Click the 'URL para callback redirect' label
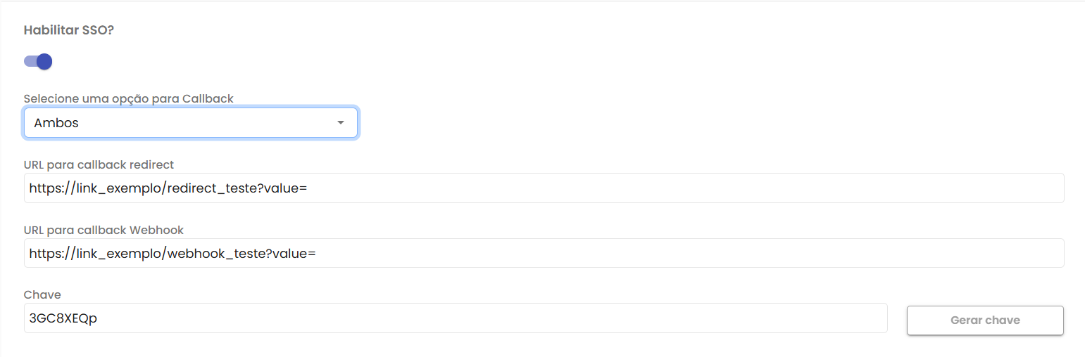The image size is (1085, 357). pos(99,164)
